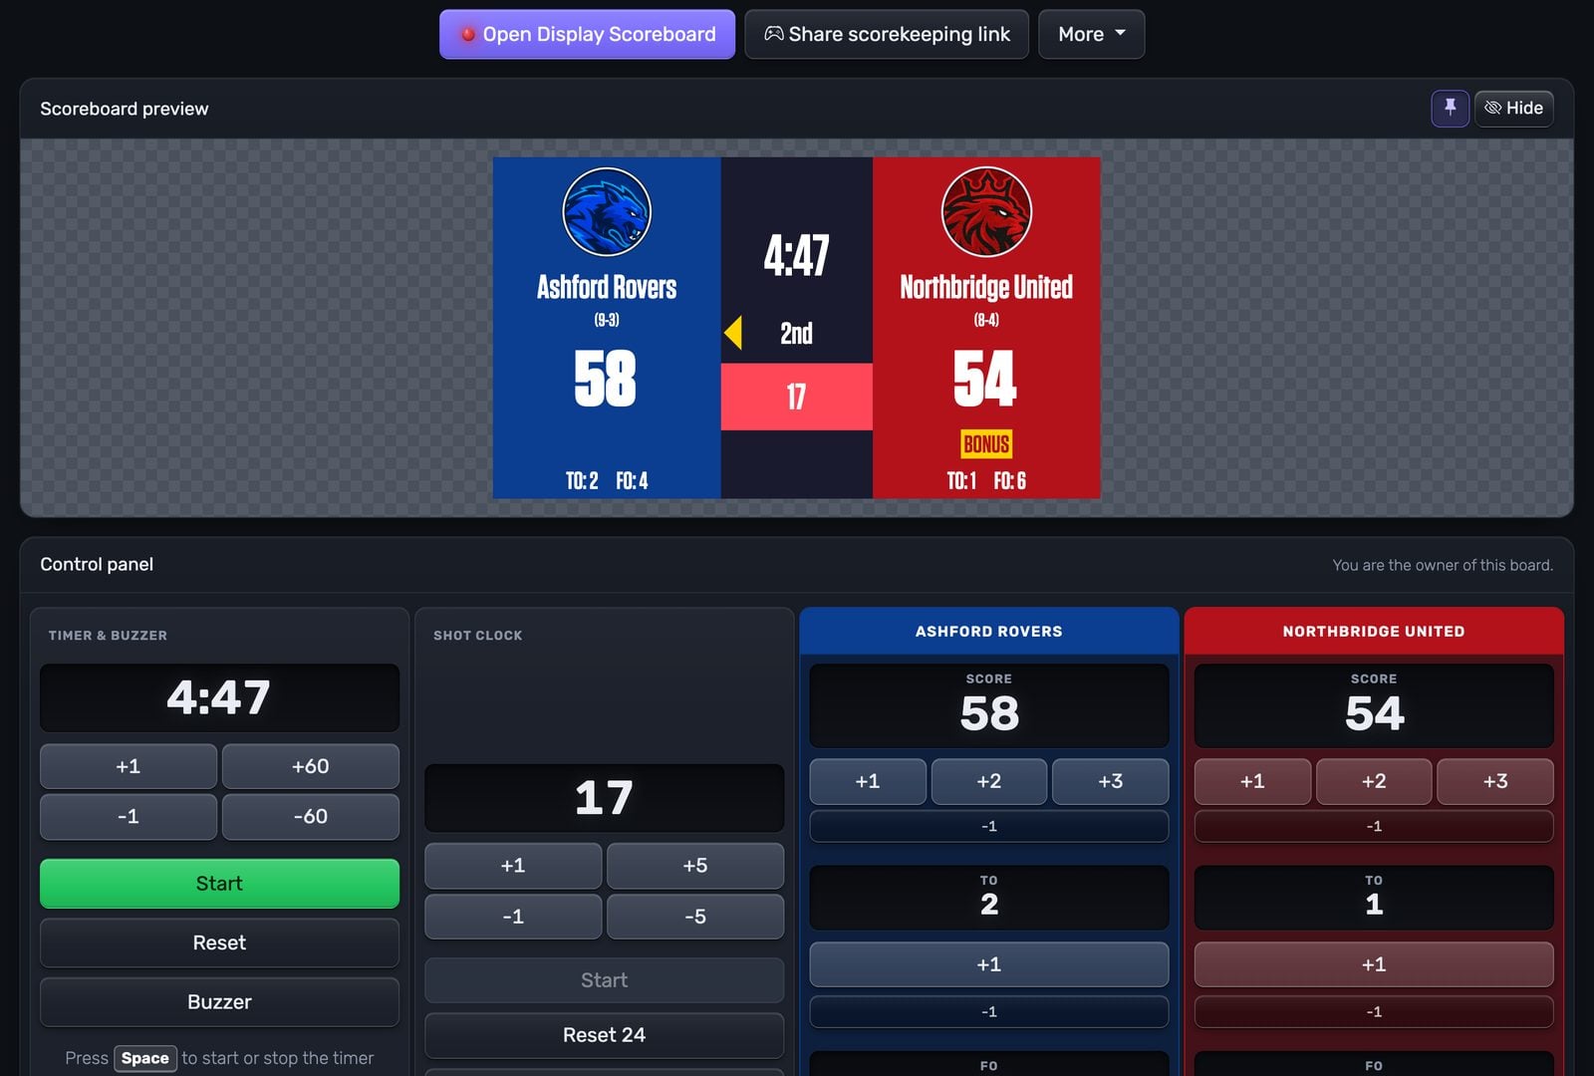Click the Northbridge United team header
The image size is (1594, 1076).
[x=1374, y=631]
